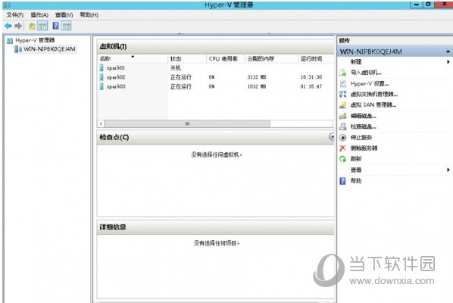
Task: Click the Back arrow toolbar icon
Action: tap(8, 26)
